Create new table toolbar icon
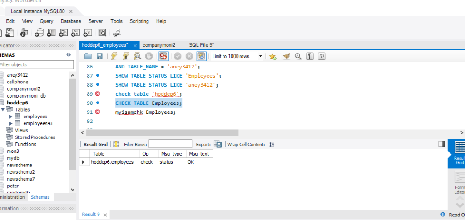 coord(52,32)
